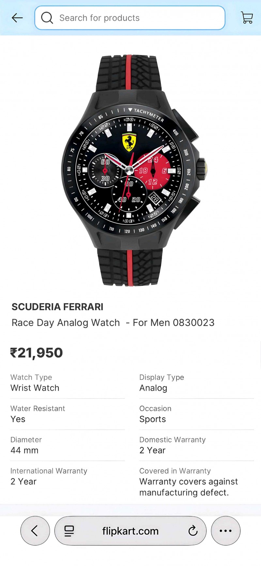261x566 pixels.
Task: Open the shopping cart
Action: [247, 18]
